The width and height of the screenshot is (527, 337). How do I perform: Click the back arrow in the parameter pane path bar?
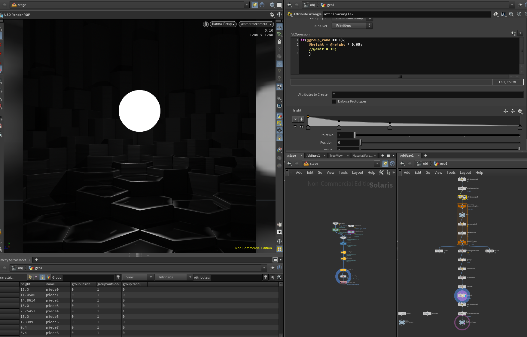289,5
